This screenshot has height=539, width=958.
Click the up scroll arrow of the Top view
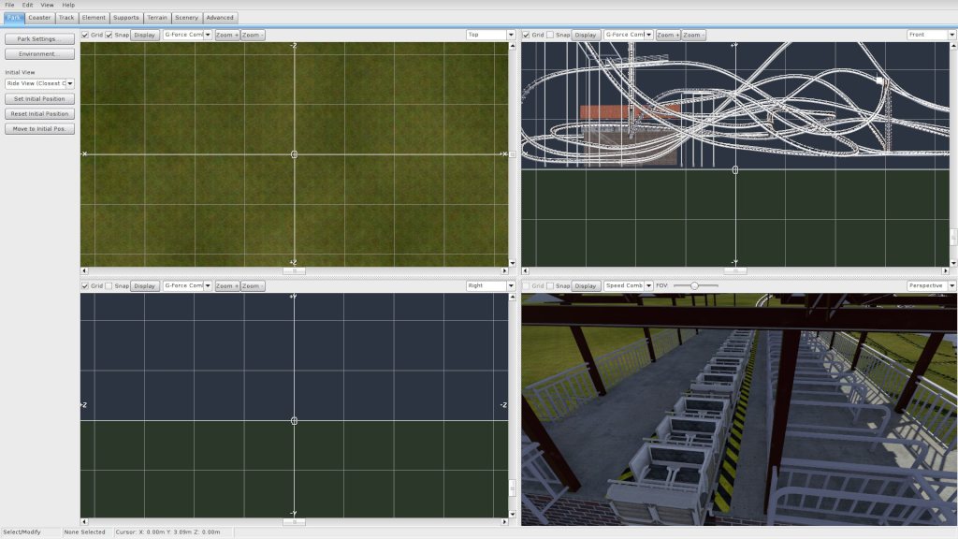512,46
